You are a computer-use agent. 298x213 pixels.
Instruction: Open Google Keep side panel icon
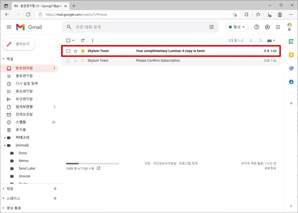291,55
